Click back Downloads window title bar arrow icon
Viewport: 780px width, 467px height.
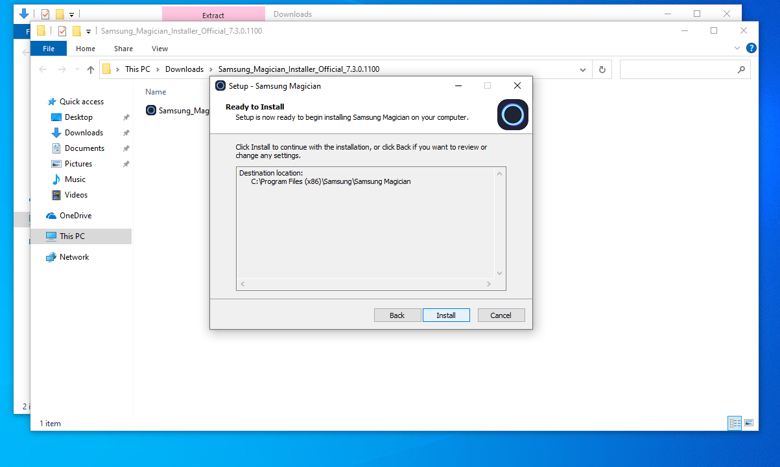point(25,13)
